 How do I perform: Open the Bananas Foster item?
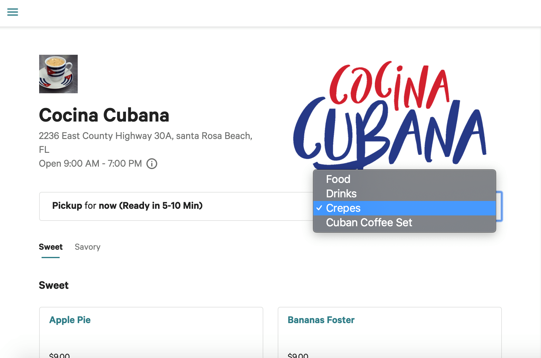coord(390,332)
